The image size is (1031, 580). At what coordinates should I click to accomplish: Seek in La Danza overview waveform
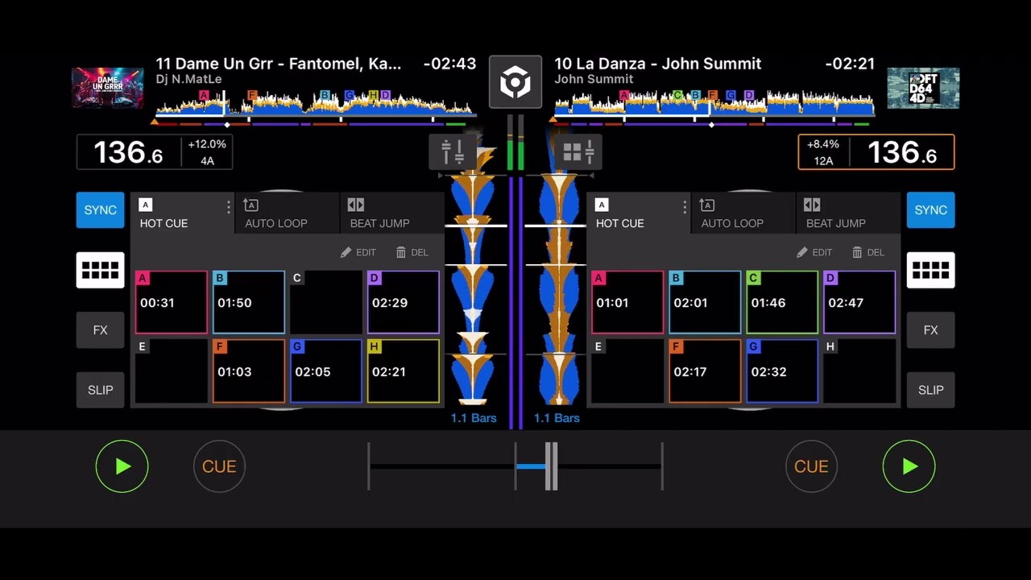pyautogui.click(x=713, y=106)
